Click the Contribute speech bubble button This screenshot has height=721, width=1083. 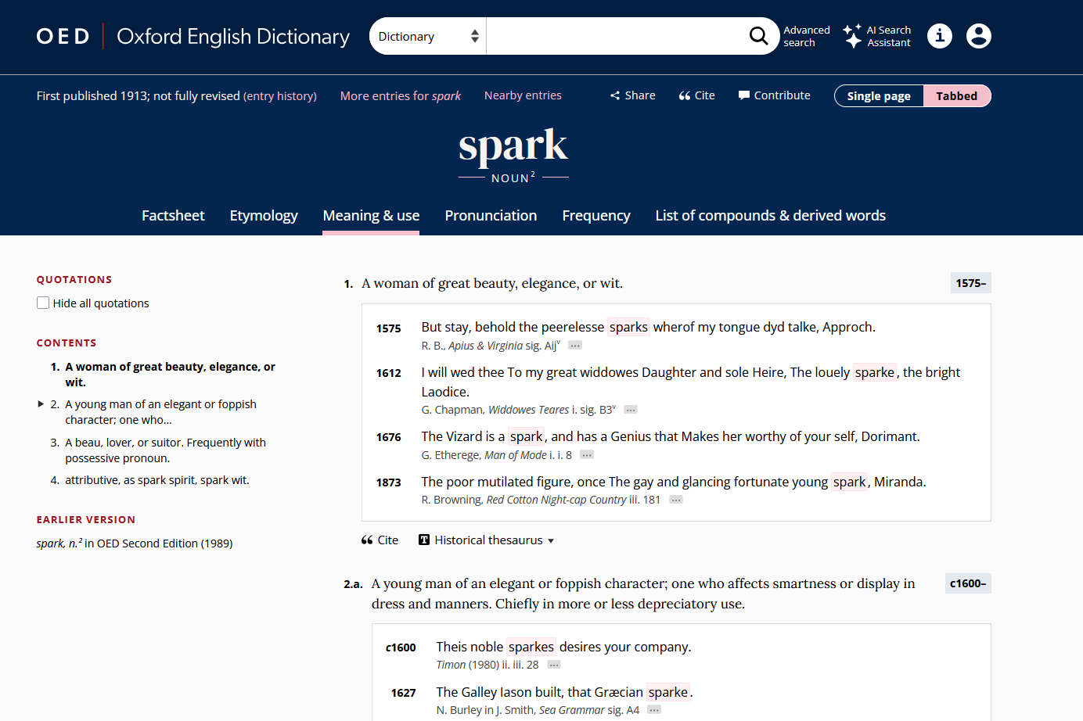pyautogui.click(x=775, y=95)
